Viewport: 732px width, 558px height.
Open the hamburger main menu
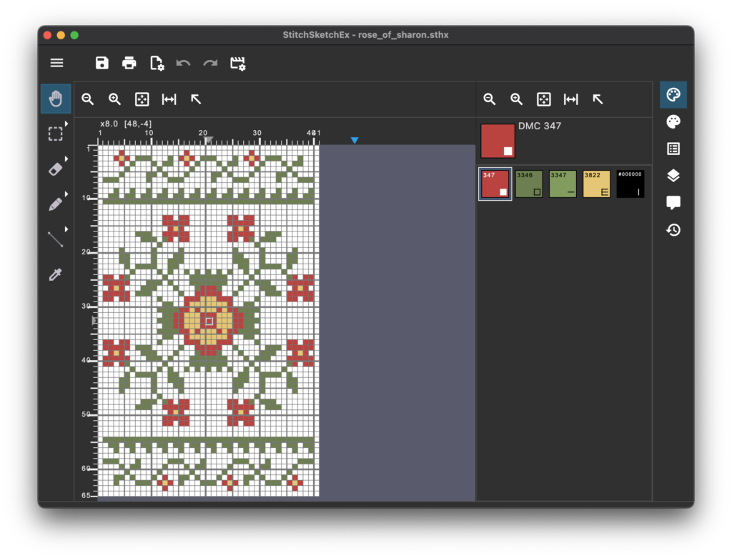click(x=57, y=63)
